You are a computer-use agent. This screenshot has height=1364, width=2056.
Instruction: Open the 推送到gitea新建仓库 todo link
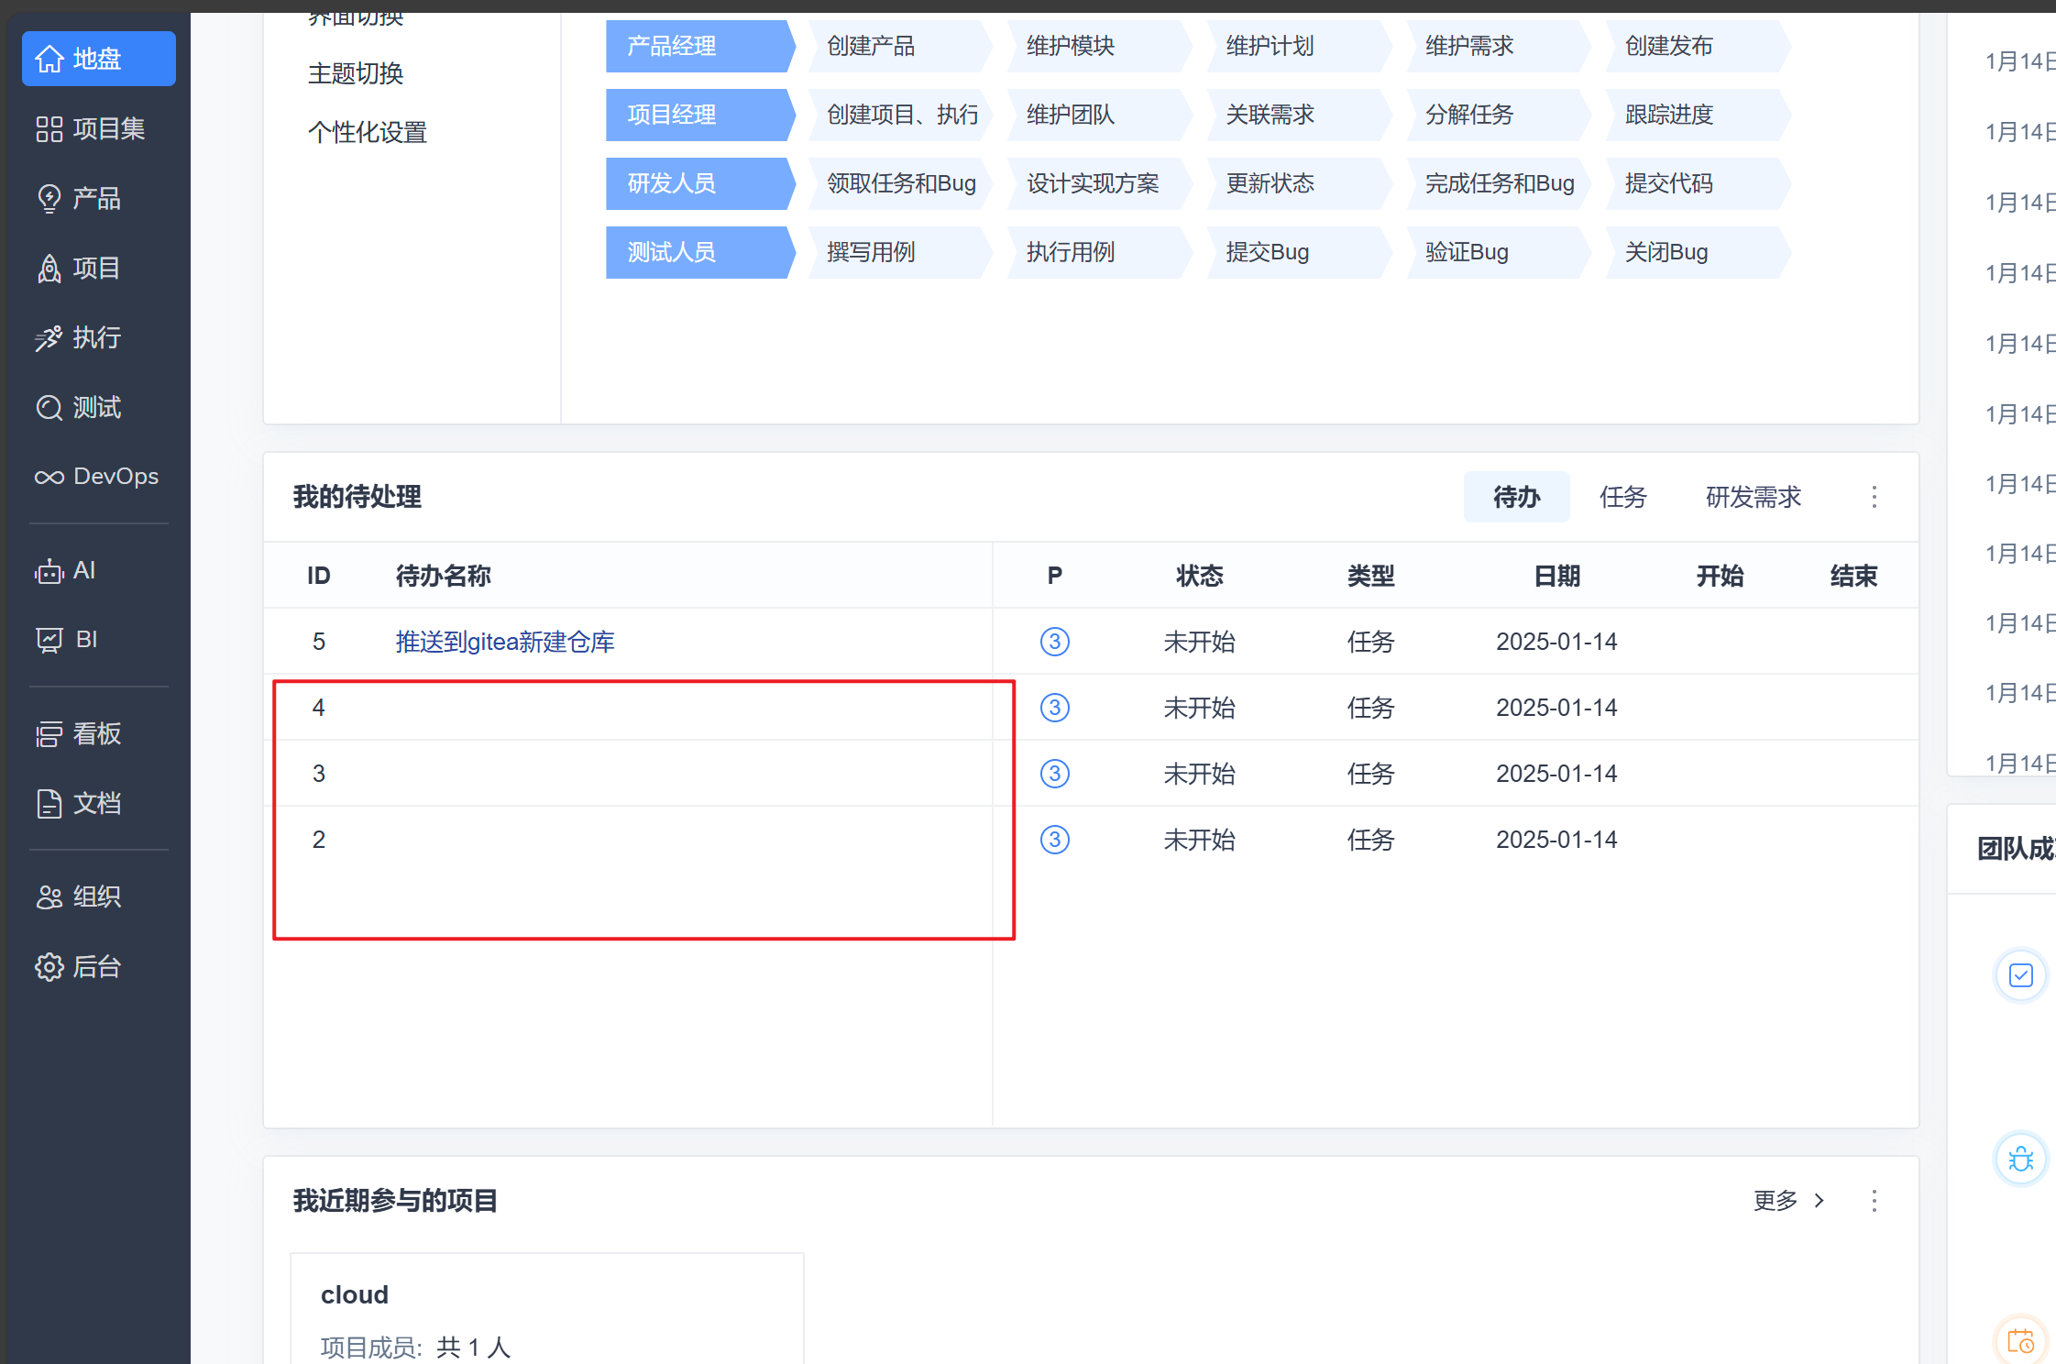[x=505, y=642]
